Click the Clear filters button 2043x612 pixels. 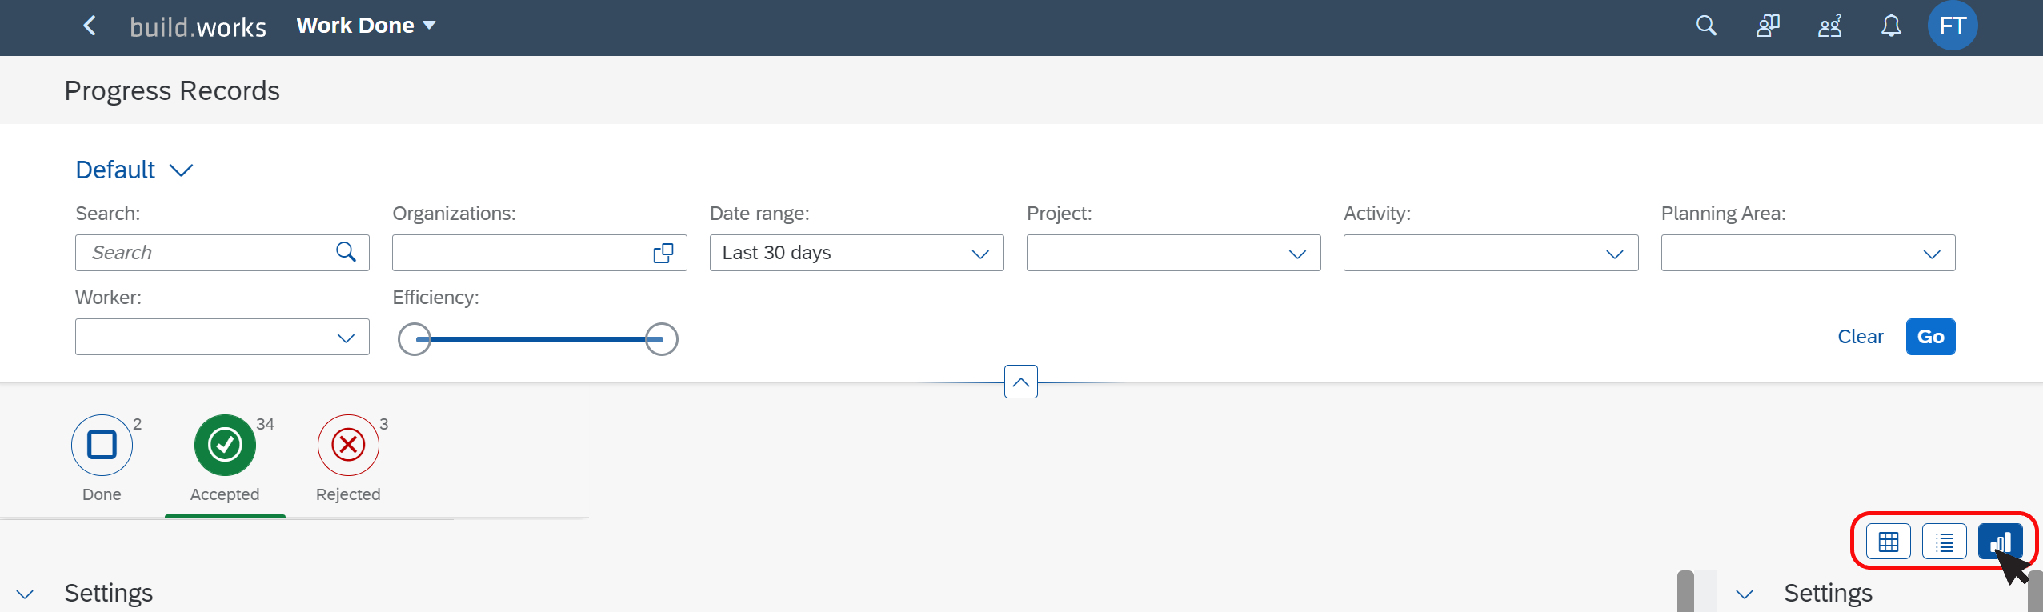pos(1860,337)
